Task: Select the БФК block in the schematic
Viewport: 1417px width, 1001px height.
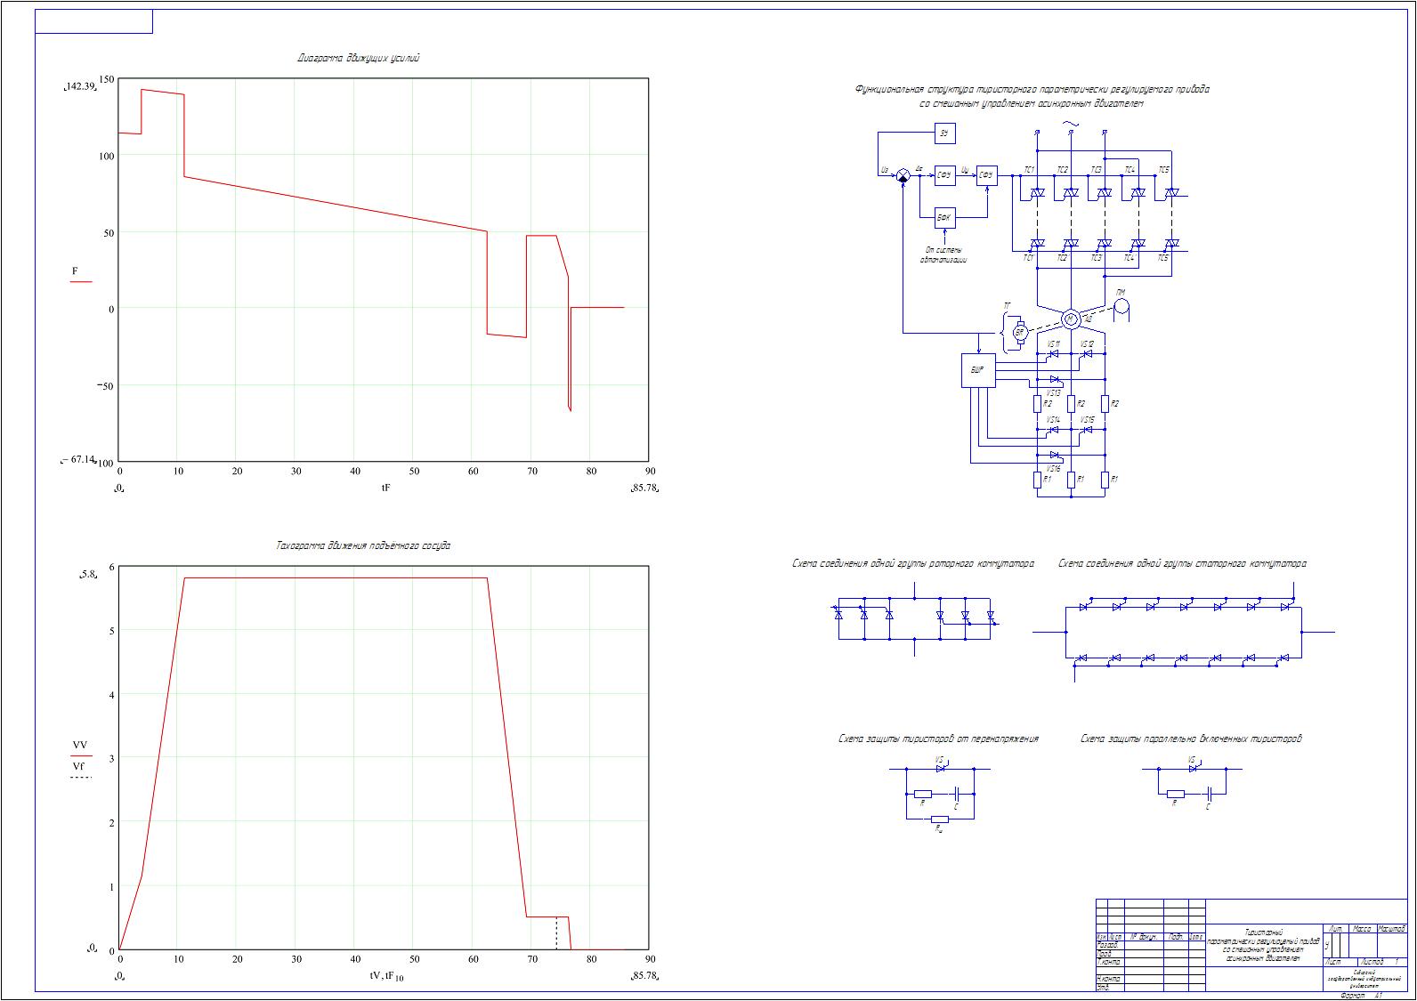Action: (x=945, y=218)
